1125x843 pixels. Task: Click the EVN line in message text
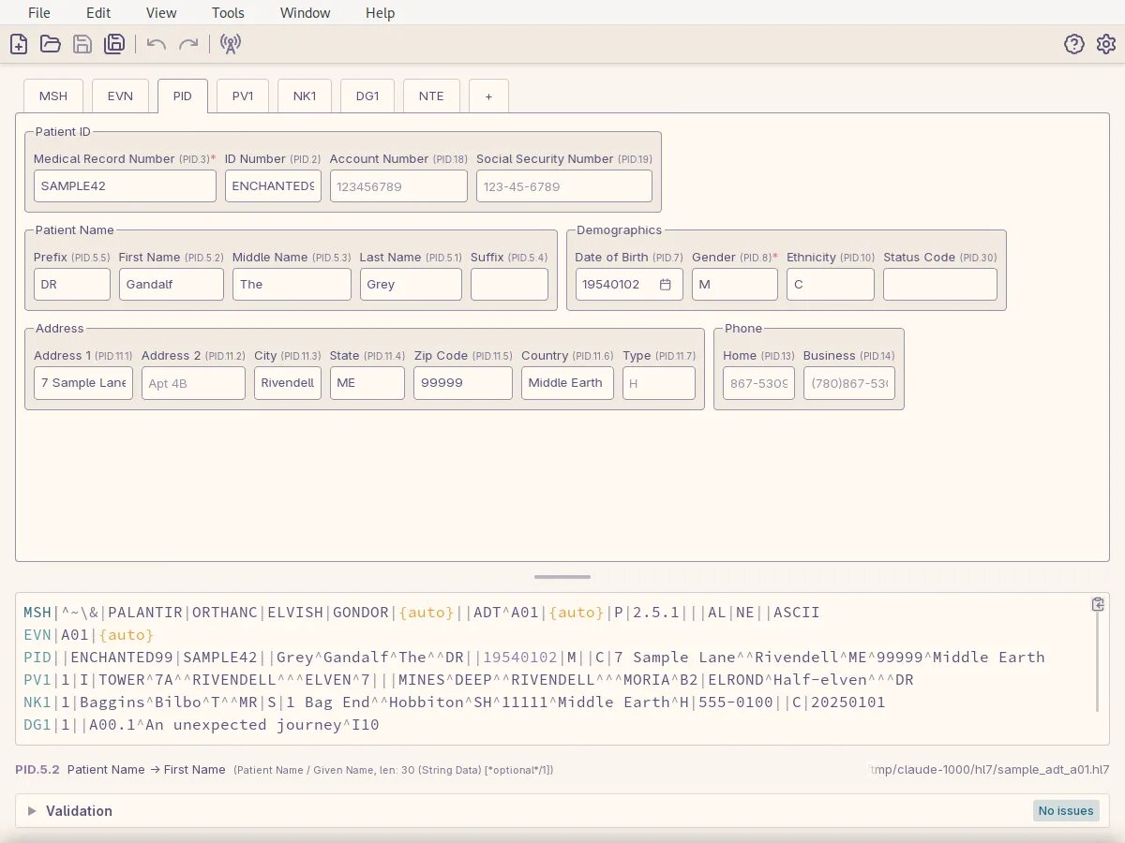point(89,635)
